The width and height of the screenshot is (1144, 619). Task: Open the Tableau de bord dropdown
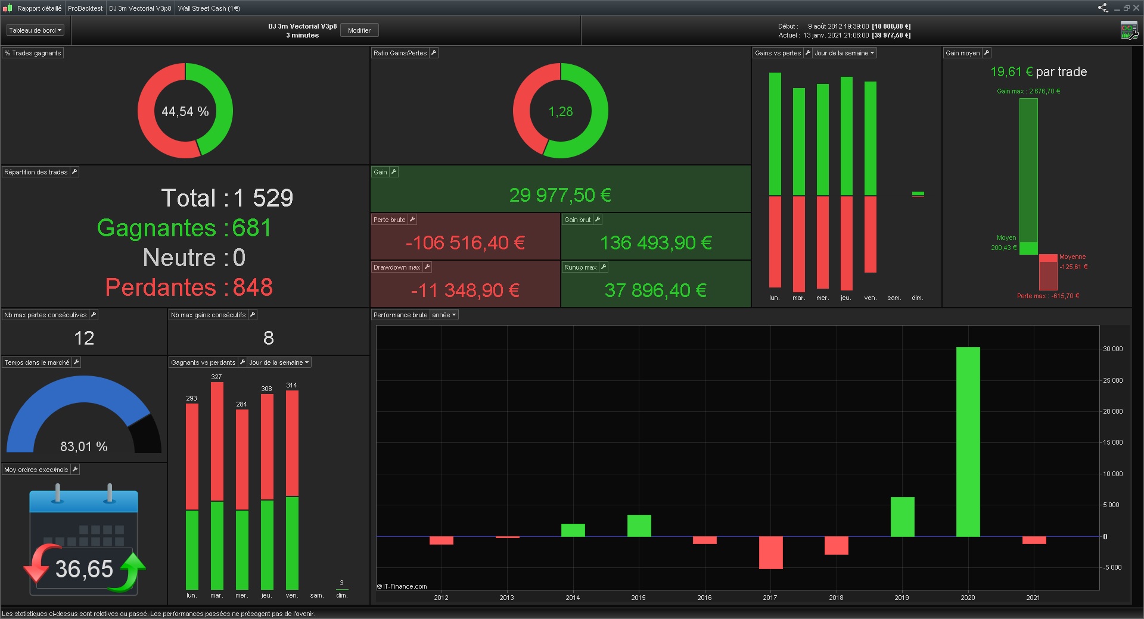[x=35, y=30]
